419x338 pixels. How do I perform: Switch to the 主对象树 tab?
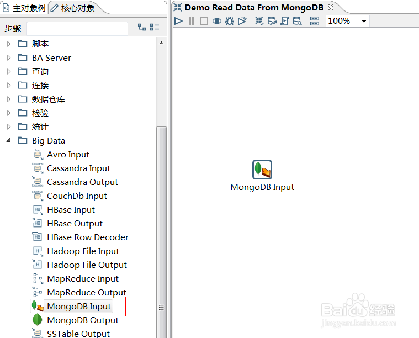tap(24, 8)
